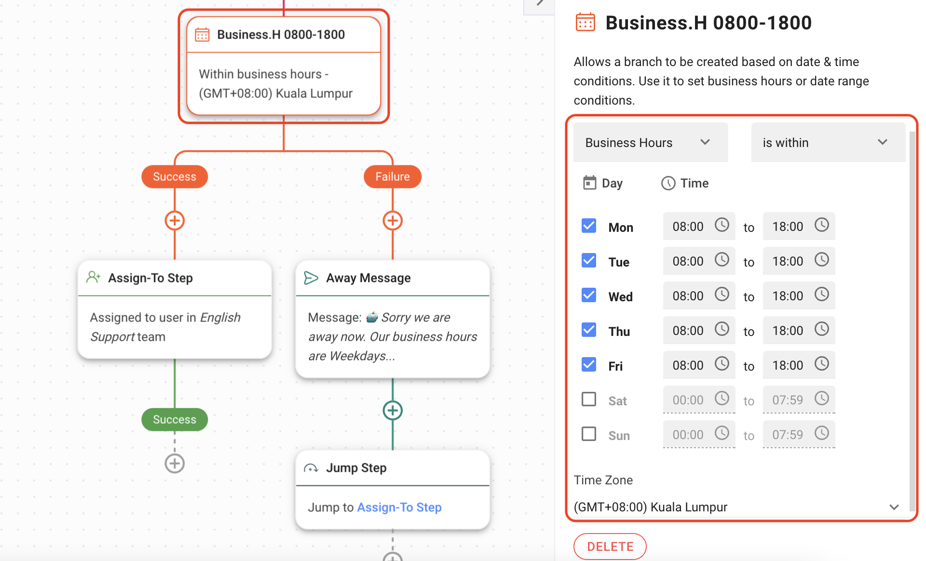926x561 pixels.
Task: Enable the Sun checkbox
Action: click(589, 434)
